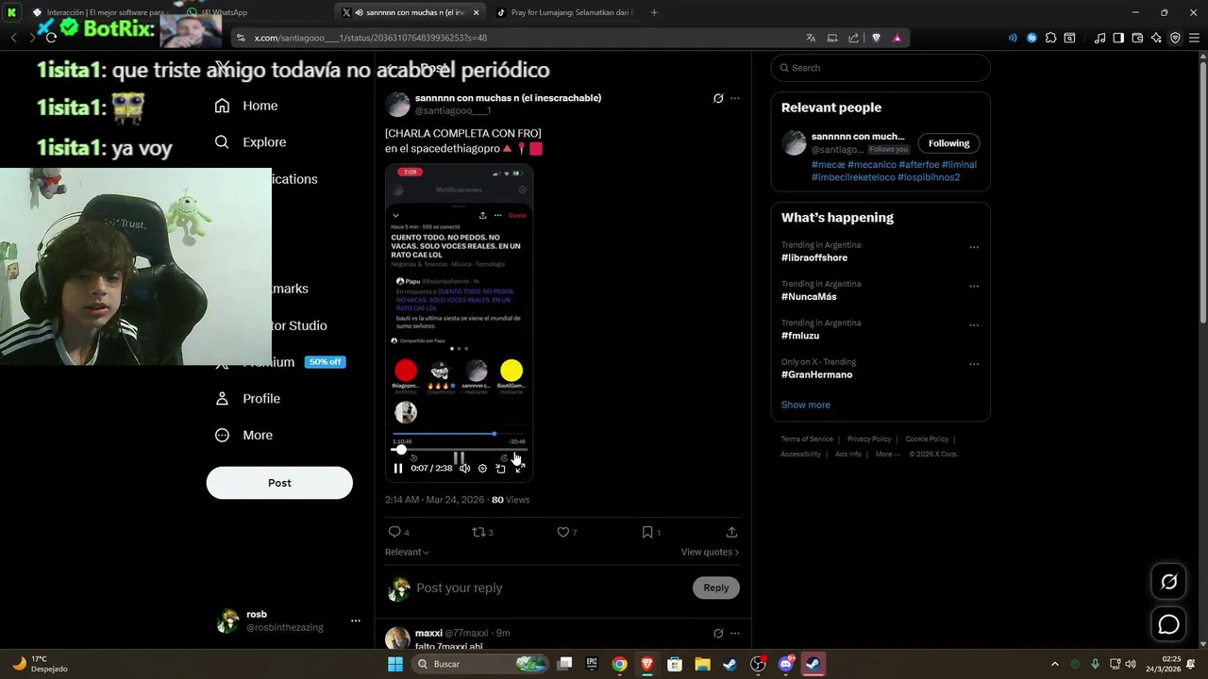This screenshot has width=1208, height=679.
Task: Open options for the #libraoffshore trend
Action: click(x=974, y=248)
